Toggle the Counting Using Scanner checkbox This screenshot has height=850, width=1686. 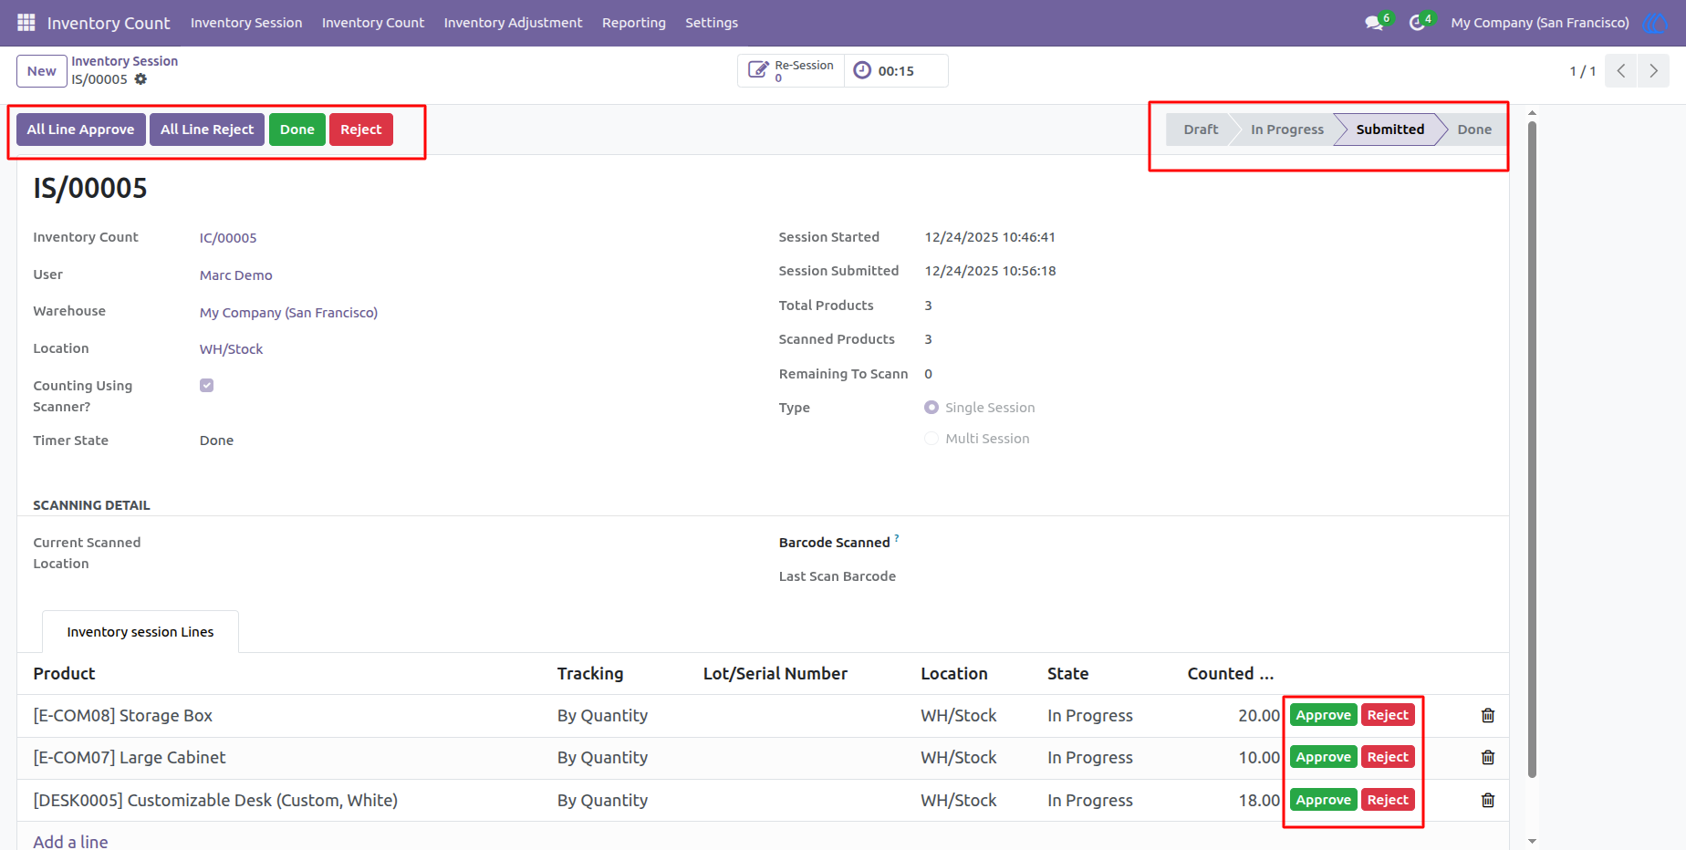pos(207,386)
